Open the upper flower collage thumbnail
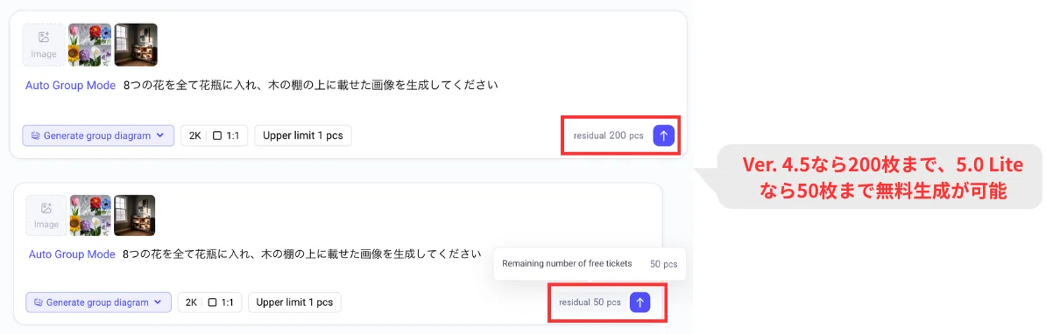The height and width of the screenshot is (334, 1046). tap(89, 45)
